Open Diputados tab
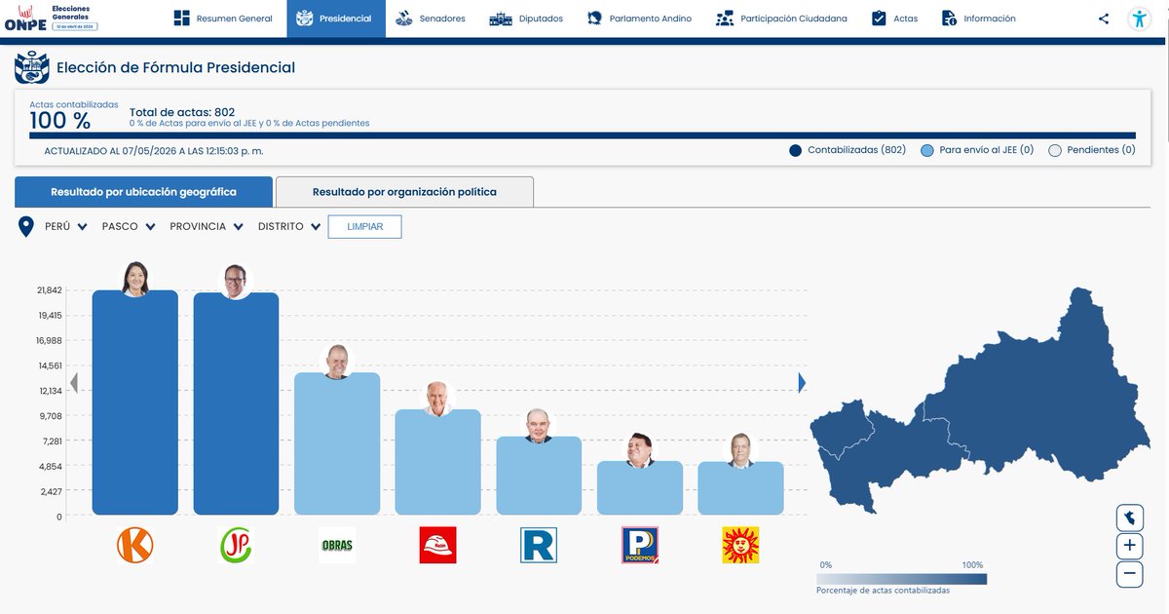 coord(526,19)
